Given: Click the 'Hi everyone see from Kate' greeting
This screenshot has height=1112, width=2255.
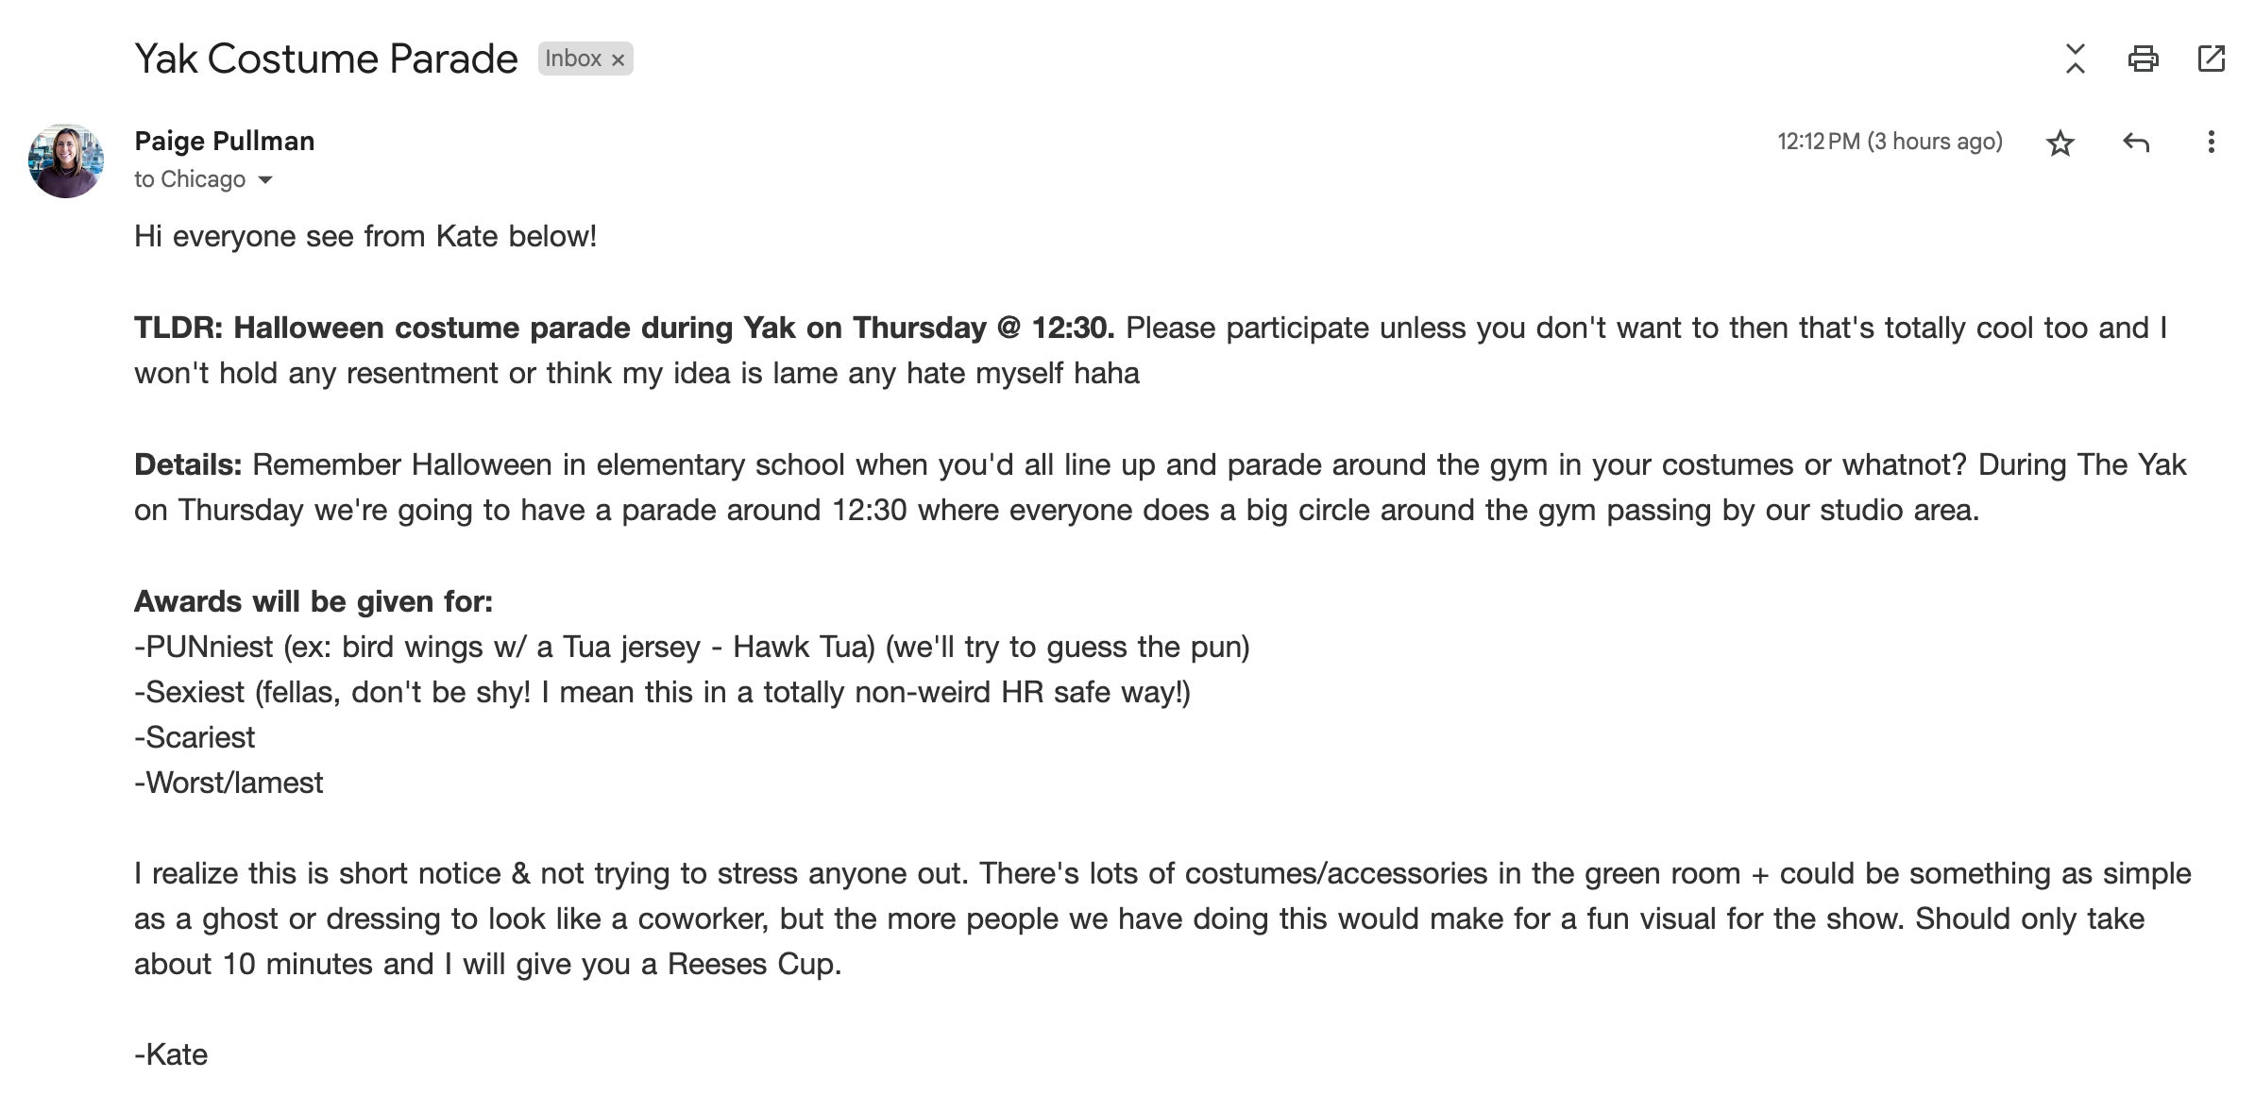Looking at the screenshot, I should [x=365, y=236].
